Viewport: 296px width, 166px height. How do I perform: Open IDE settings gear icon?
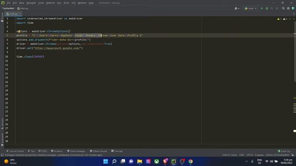point(288,8)
